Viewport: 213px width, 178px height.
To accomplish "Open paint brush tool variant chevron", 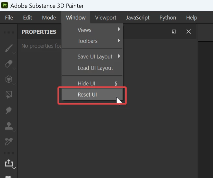I will (14, 53).
